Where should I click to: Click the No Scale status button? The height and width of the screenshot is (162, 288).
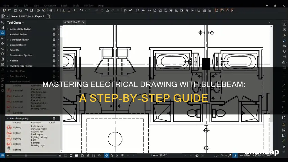coord(244,156)
